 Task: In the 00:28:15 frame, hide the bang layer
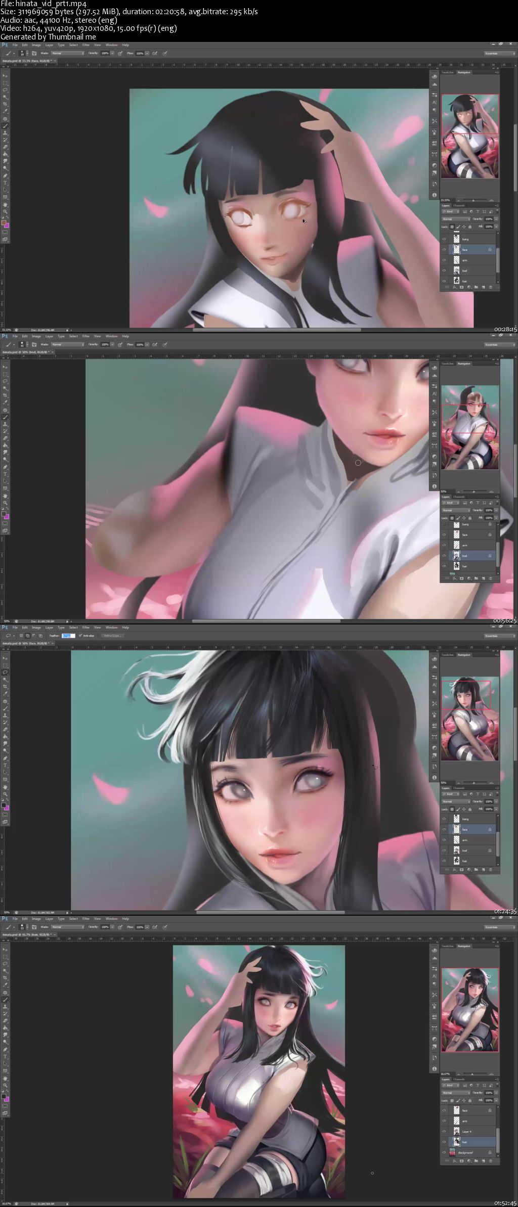(444, 239)
